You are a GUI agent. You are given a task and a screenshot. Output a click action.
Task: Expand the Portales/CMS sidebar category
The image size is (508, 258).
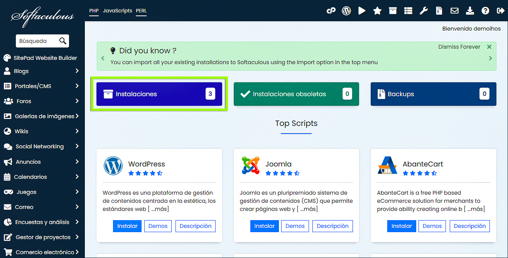42,86
